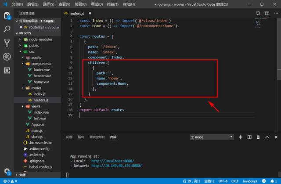Open .eslintrc.js file

click(x=37, y=155)
